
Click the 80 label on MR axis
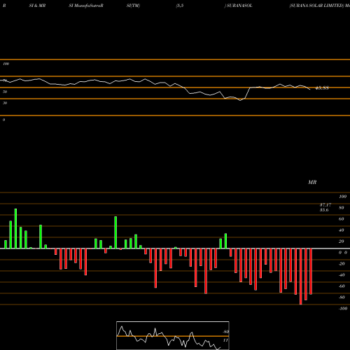(342, 208)
